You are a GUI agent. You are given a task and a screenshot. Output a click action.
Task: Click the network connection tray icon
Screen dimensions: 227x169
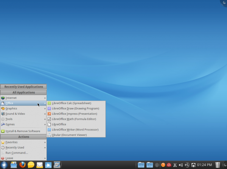click(x=193, y=165)
